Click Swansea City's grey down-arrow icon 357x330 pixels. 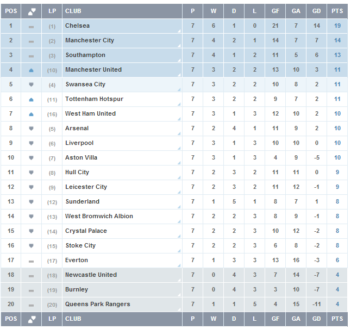[x=32, y=85]
